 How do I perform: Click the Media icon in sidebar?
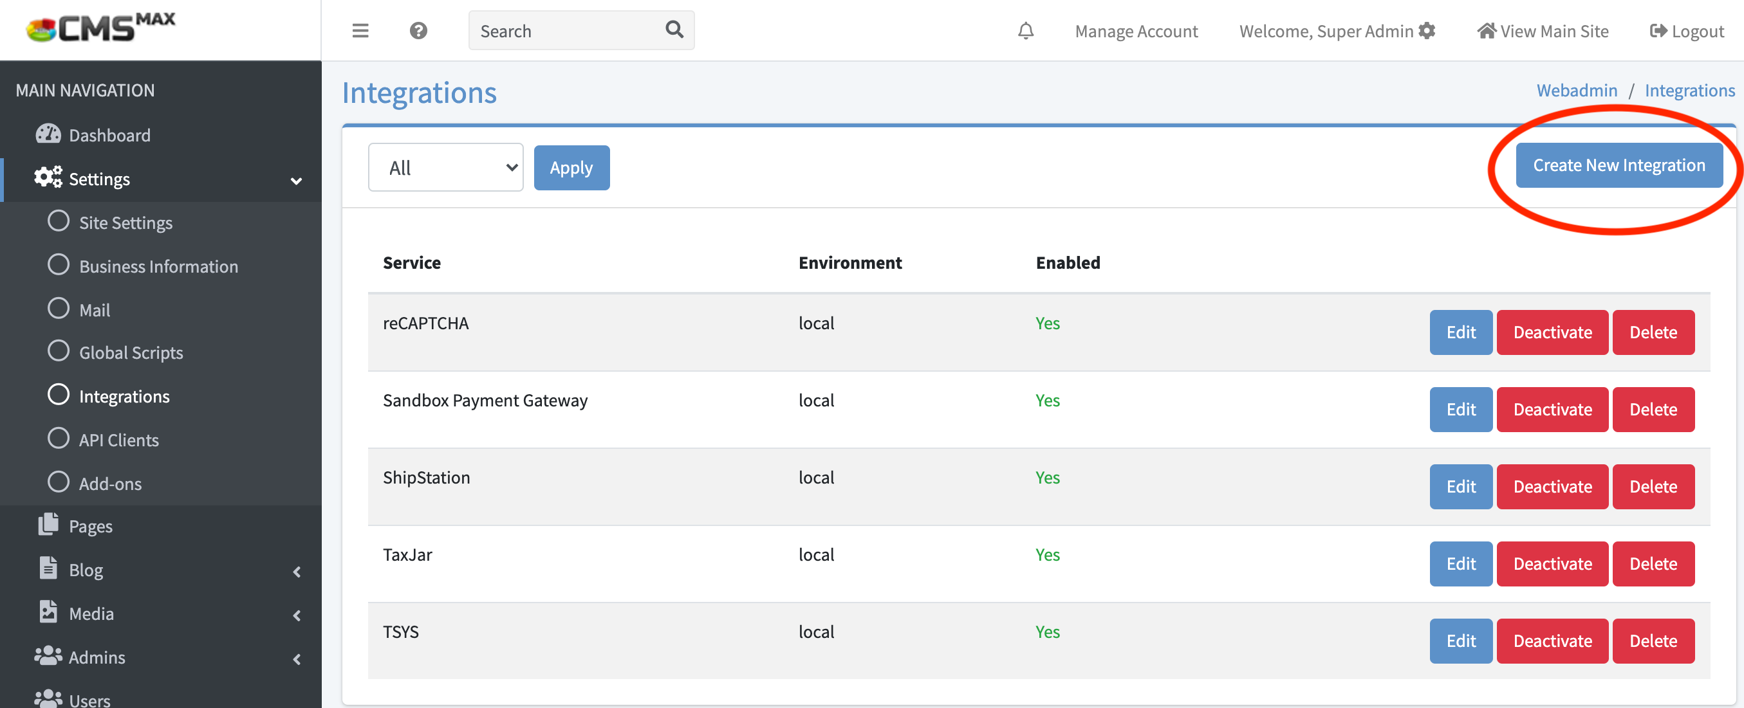pos(48,612)
